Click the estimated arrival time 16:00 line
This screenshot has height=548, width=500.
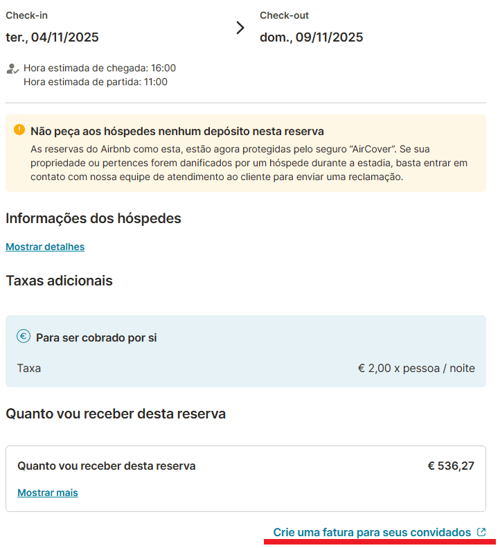pyautogui.click(x=100, y=68)
